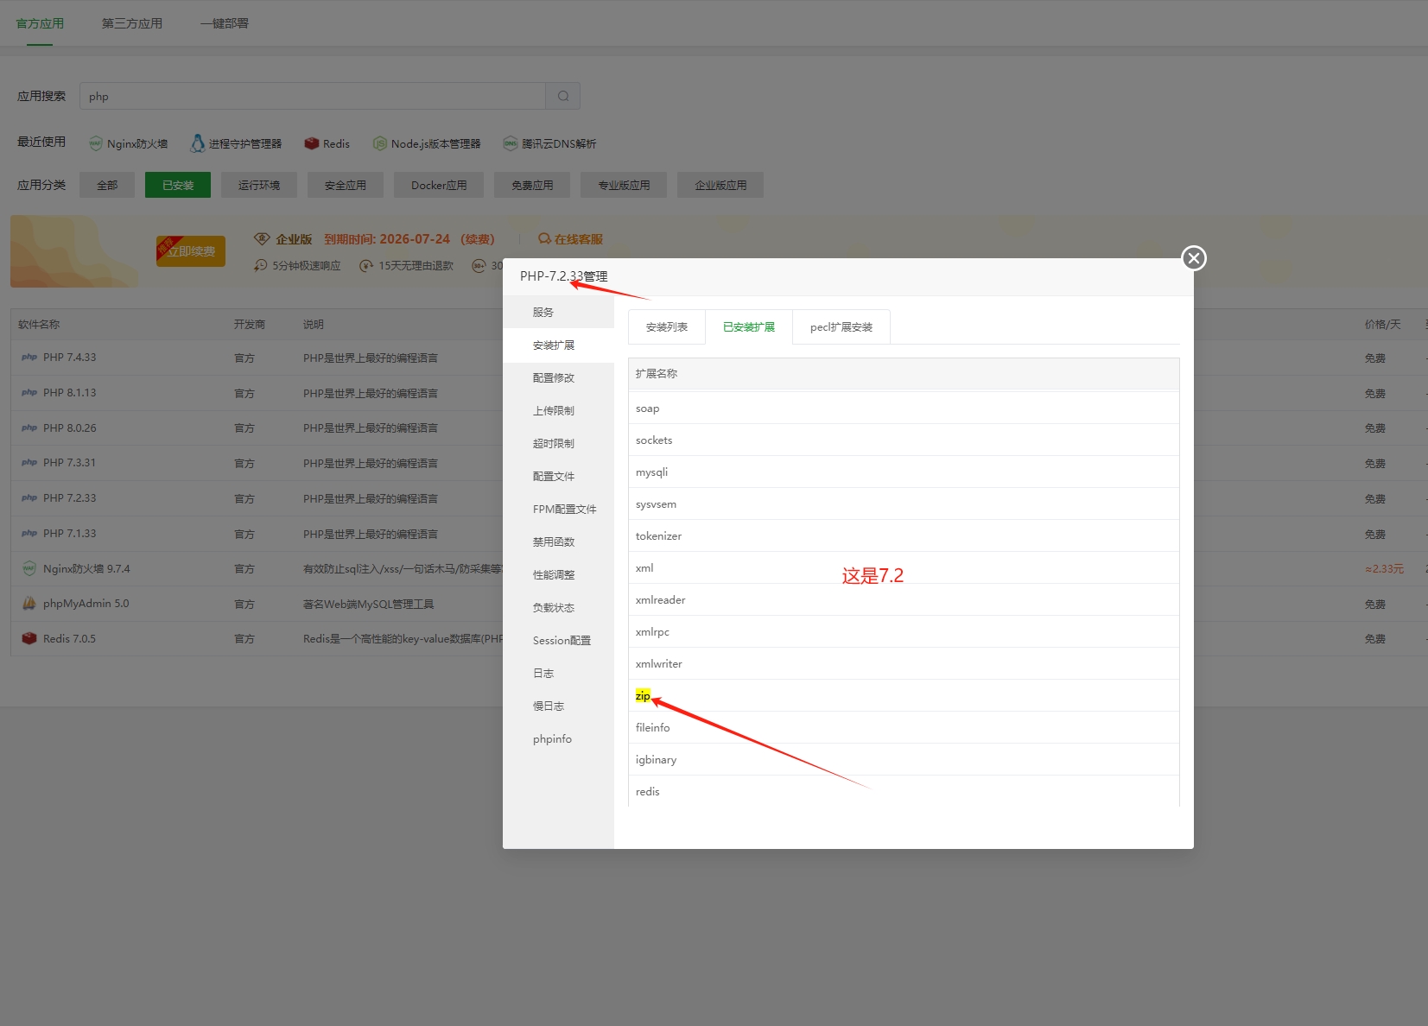This screenshot has height=1026, width=1428.
Task: Open phpinfo from the sidebar
Action: 552,738
